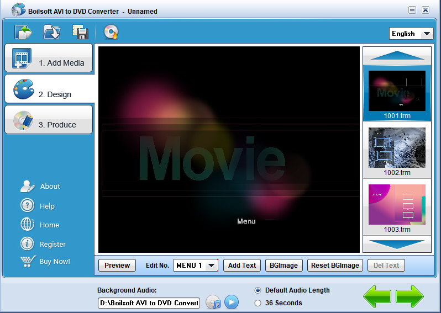Select the 1001.trm menu template

tap(397, 93)
